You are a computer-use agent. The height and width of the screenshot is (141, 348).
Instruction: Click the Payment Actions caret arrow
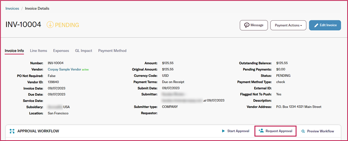pyautogui.click(x=301, y=26)
